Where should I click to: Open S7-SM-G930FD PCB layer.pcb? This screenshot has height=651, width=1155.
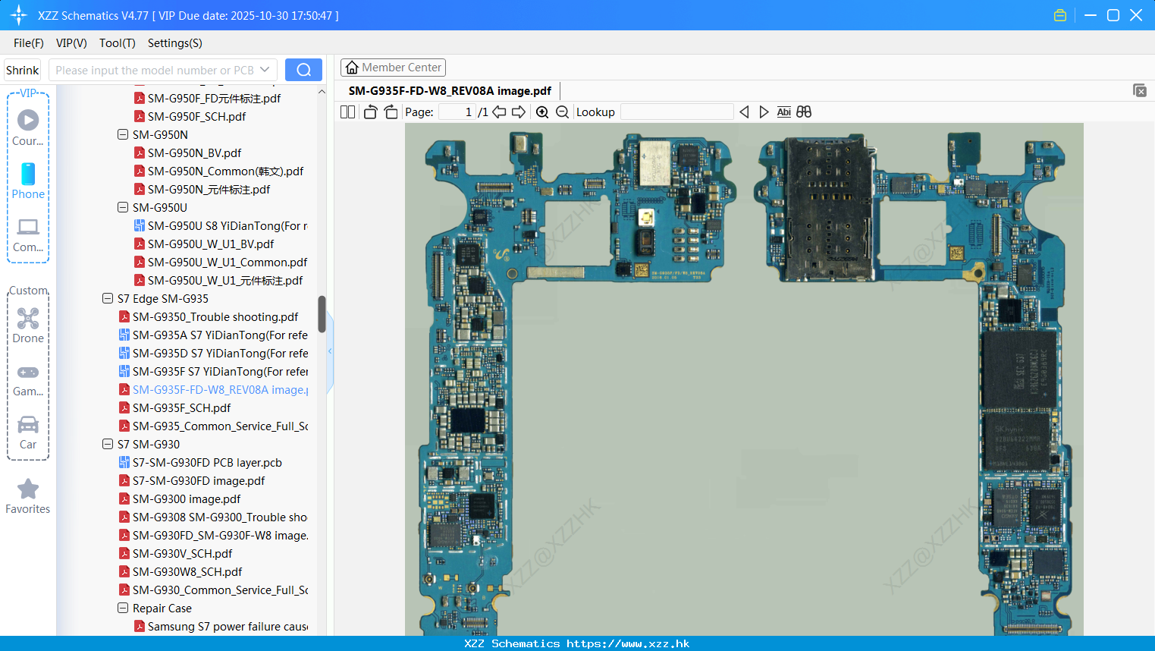click(x=207, y=462)
